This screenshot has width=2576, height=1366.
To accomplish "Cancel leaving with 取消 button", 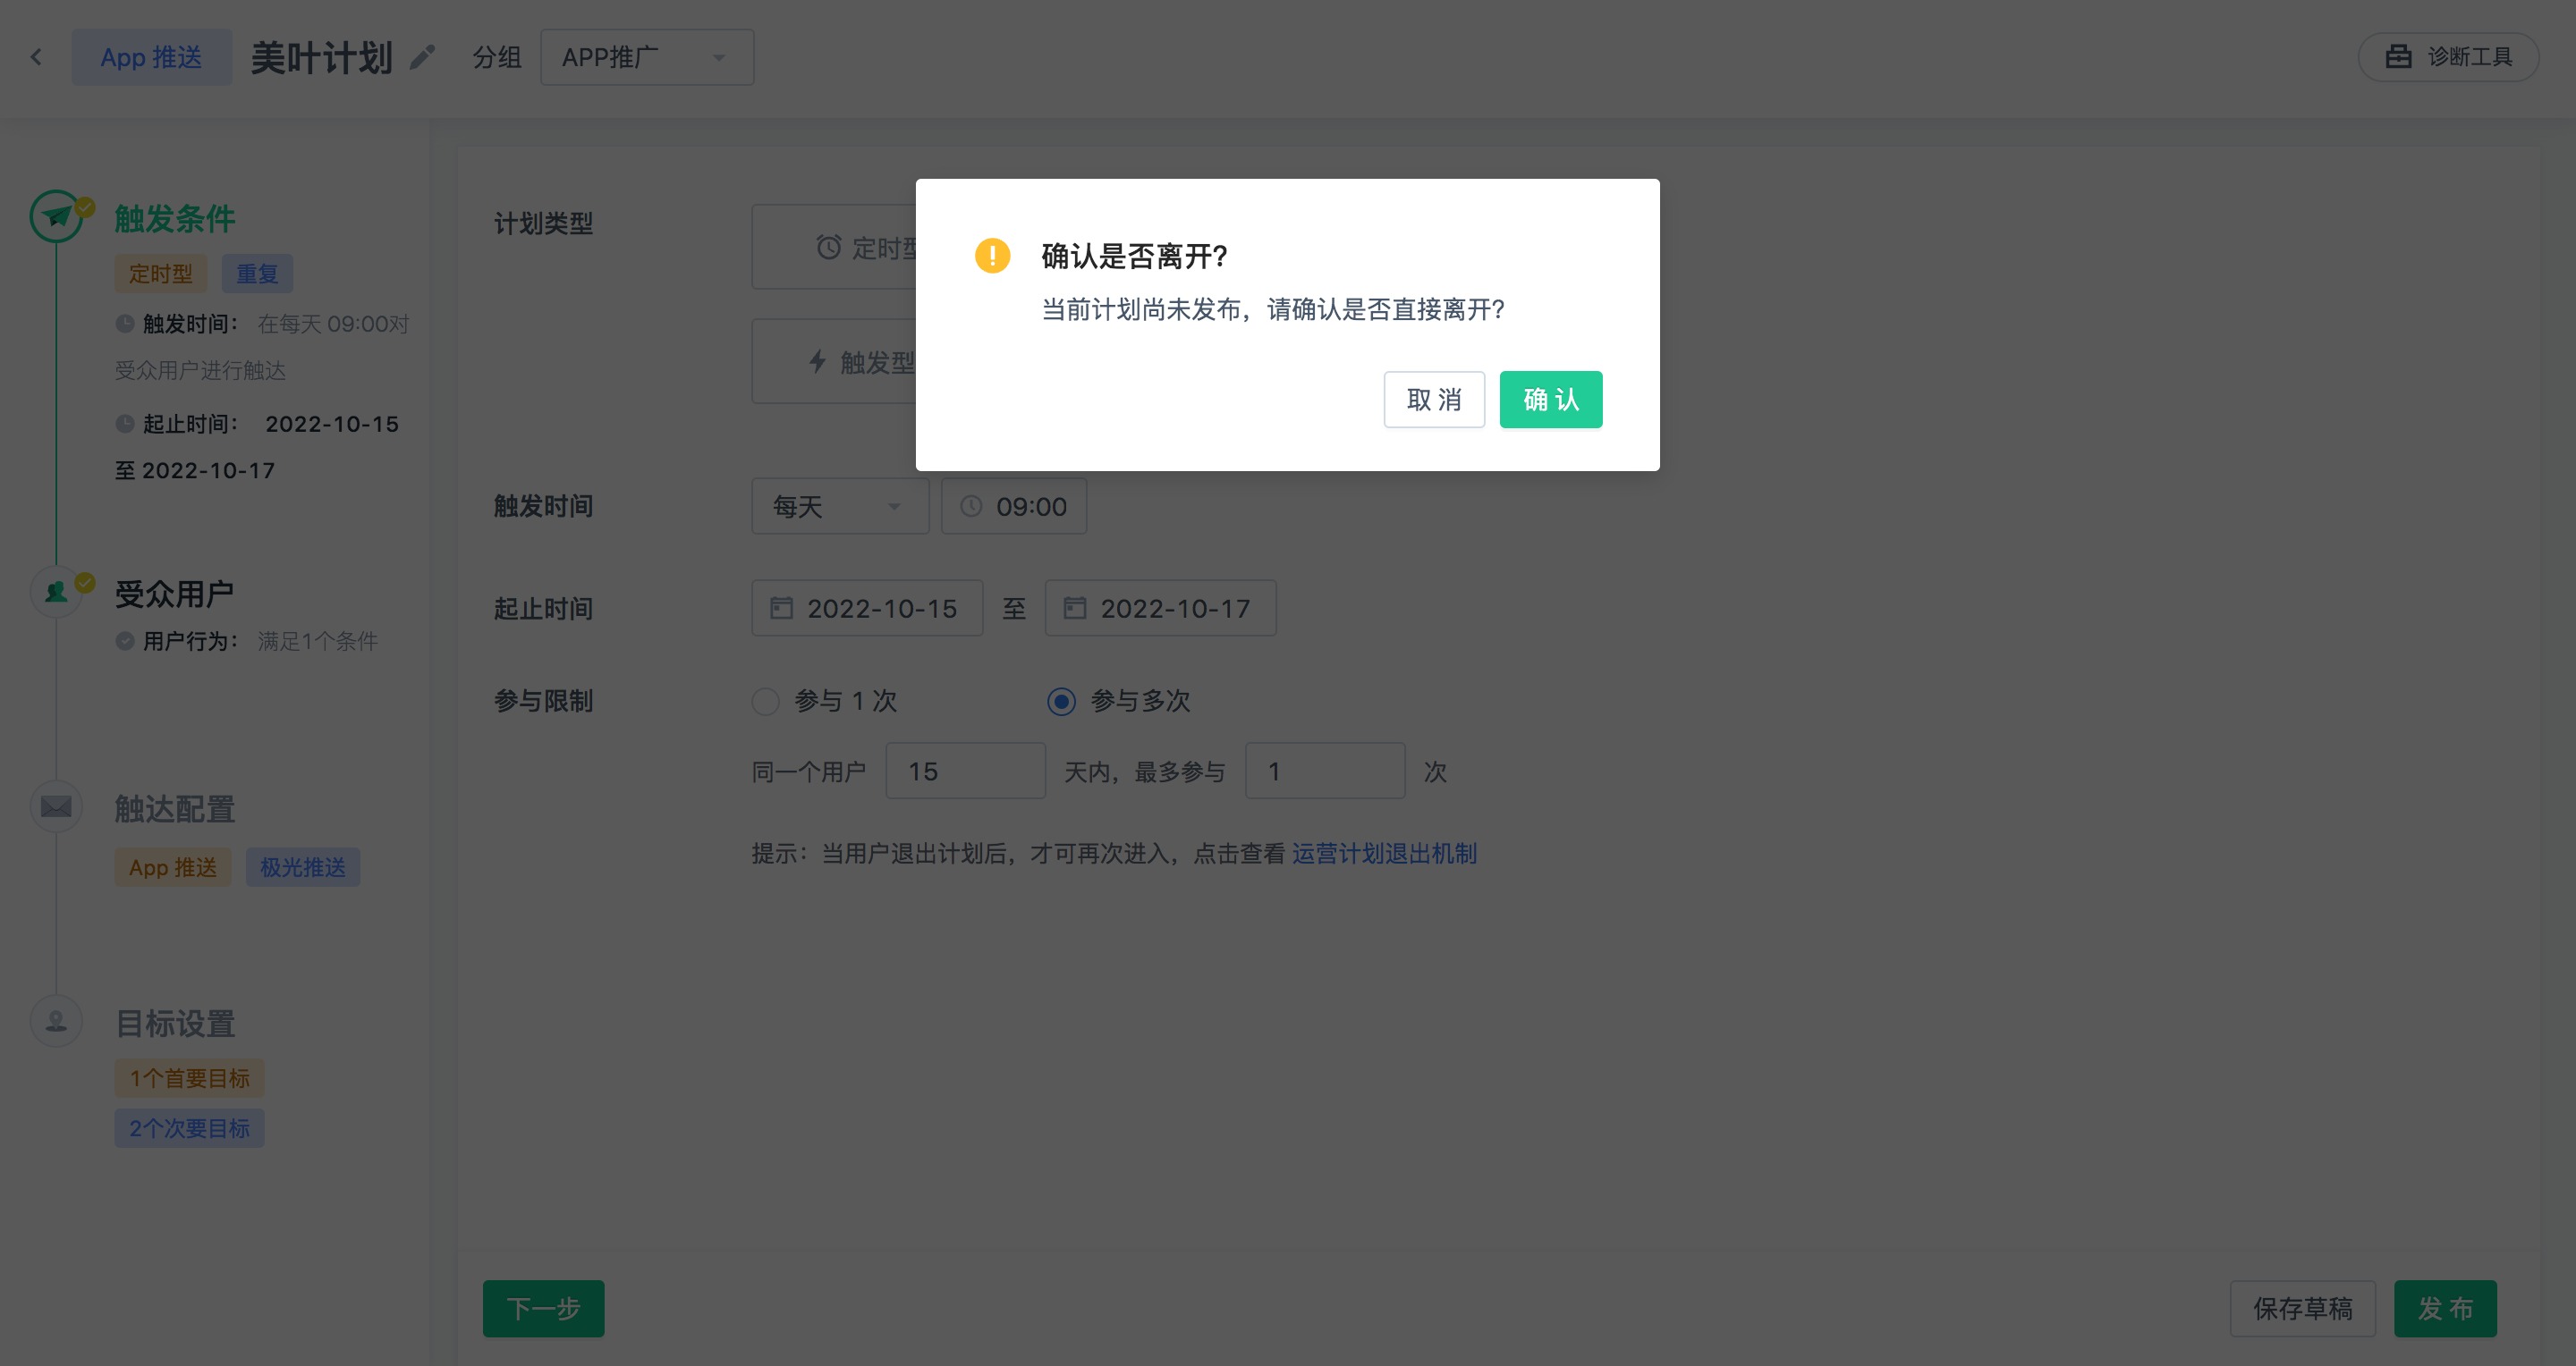I will pyautogui.click(x=1434, y=400).
